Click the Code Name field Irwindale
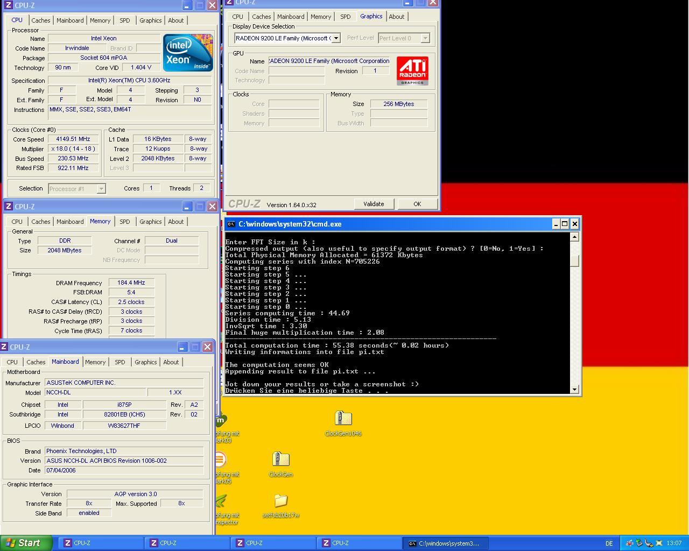 pos(77,48)
